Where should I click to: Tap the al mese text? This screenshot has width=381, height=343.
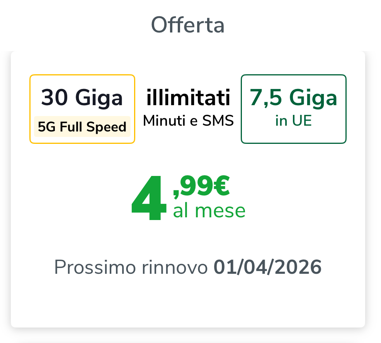click(x=209, y=211)
